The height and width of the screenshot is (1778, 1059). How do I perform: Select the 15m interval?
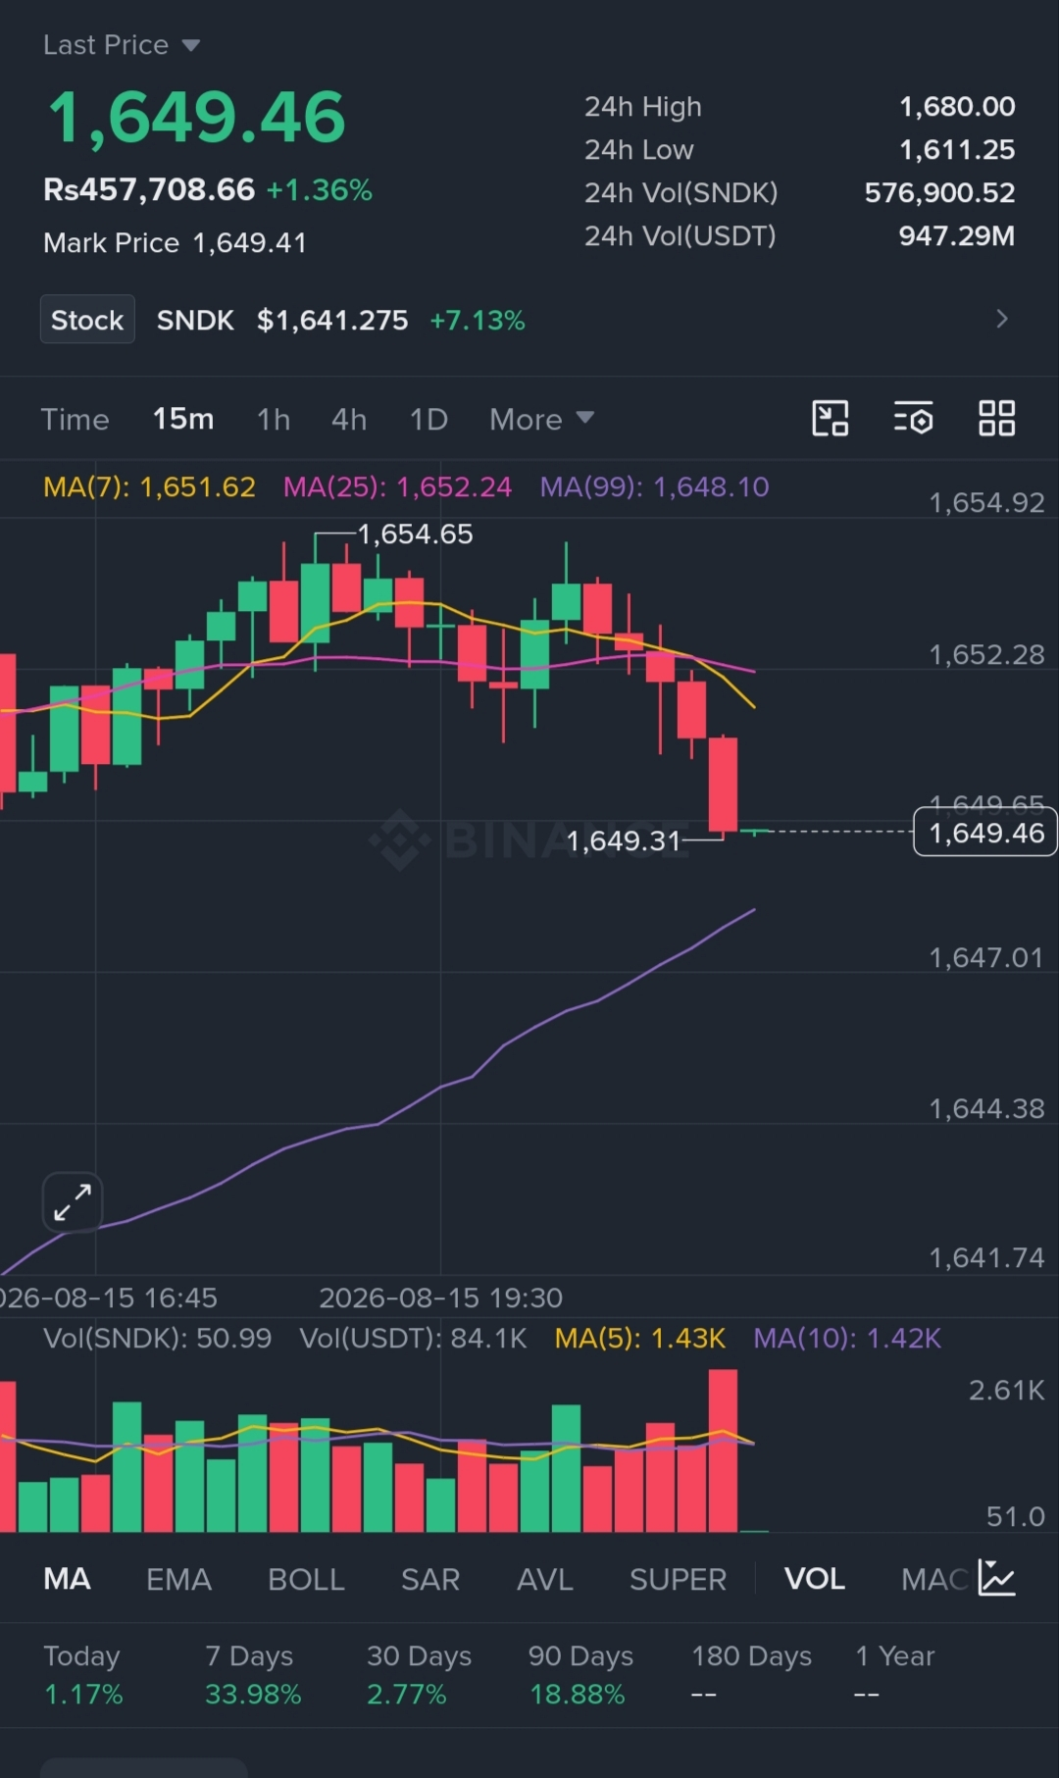(x=183, y=420)
